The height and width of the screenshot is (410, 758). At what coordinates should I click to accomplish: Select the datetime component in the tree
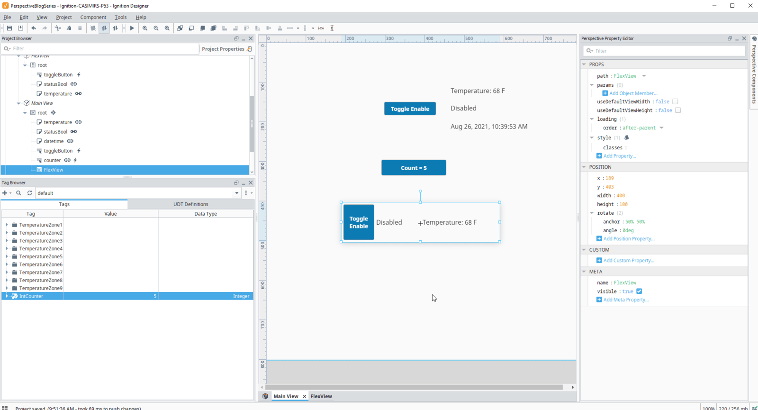coord(54,141)
